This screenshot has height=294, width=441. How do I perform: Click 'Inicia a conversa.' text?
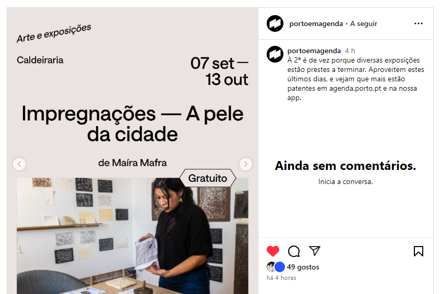coord(345,182)
